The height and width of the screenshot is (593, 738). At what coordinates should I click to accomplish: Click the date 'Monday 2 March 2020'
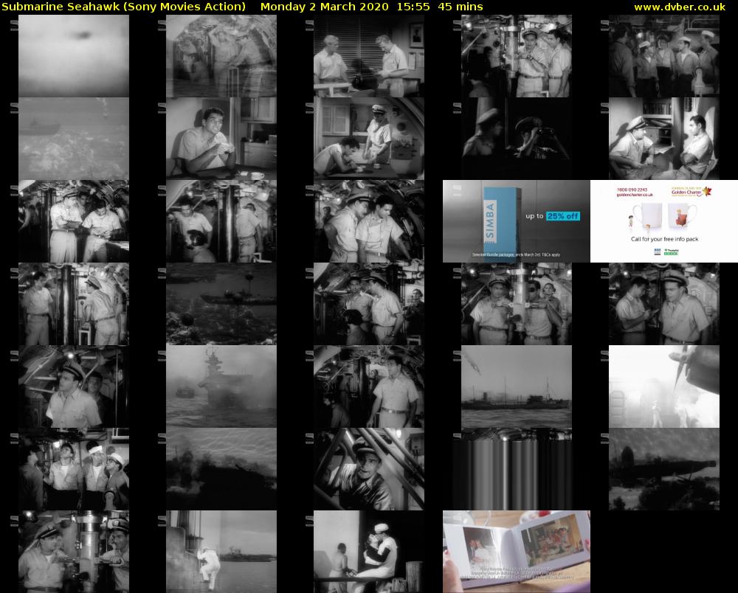[x=324, y=7]
